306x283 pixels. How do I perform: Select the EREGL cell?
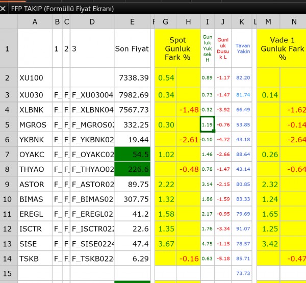(x=35, y=214)
